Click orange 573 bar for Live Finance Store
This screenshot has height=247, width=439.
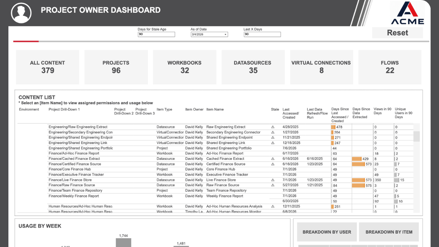pos(358,180)
